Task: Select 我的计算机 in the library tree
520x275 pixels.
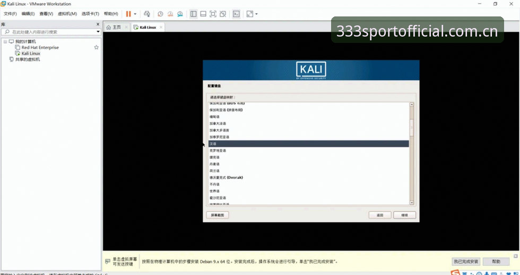Action: point(25,41)
